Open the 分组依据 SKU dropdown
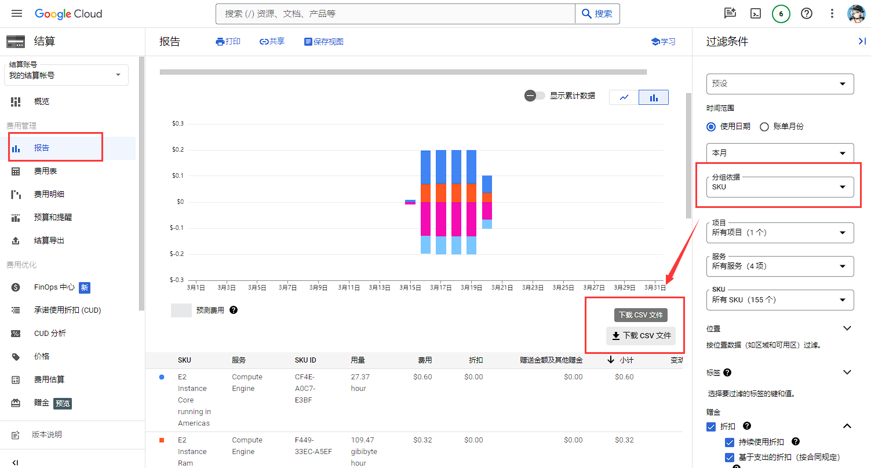Screen dimensions: 871x468 [x=780, y=187]
